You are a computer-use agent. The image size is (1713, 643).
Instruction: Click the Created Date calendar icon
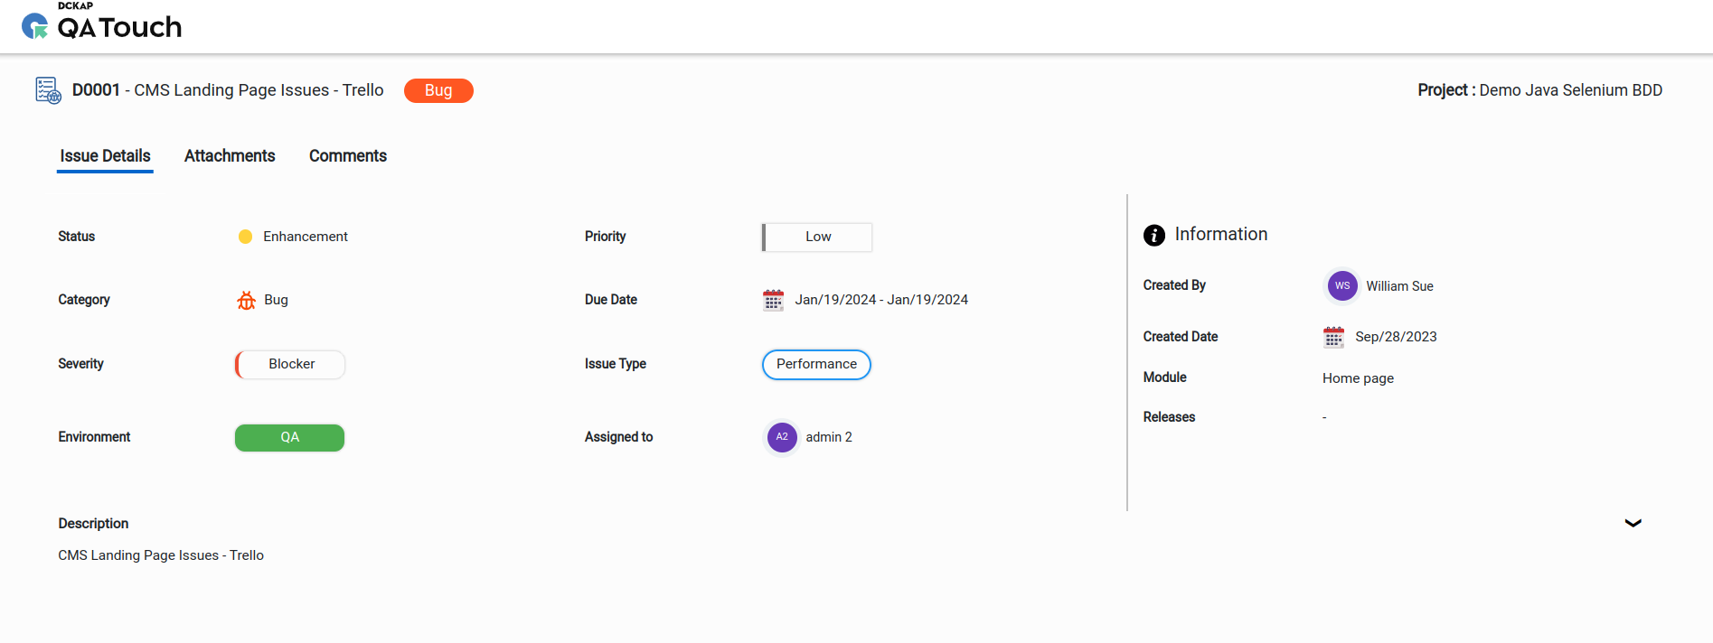click(x=1333, y=337)
